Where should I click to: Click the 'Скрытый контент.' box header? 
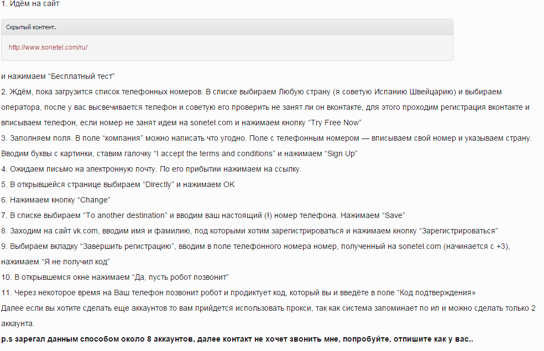(227, 27)
